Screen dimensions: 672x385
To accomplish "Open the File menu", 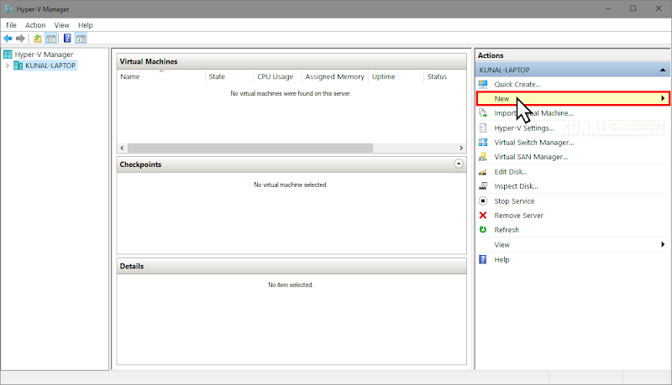I will pyautogui.click(x=11, y=25).
